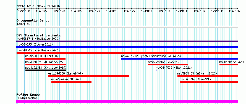Click the nsv560595 (Cooper2011) label
246x104 pixels.
click(35, 44)
